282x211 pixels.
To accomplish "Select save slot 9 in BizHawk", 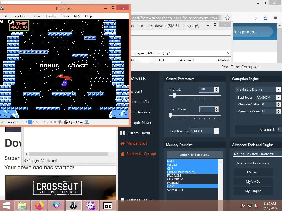I will [x=51, y=122].
